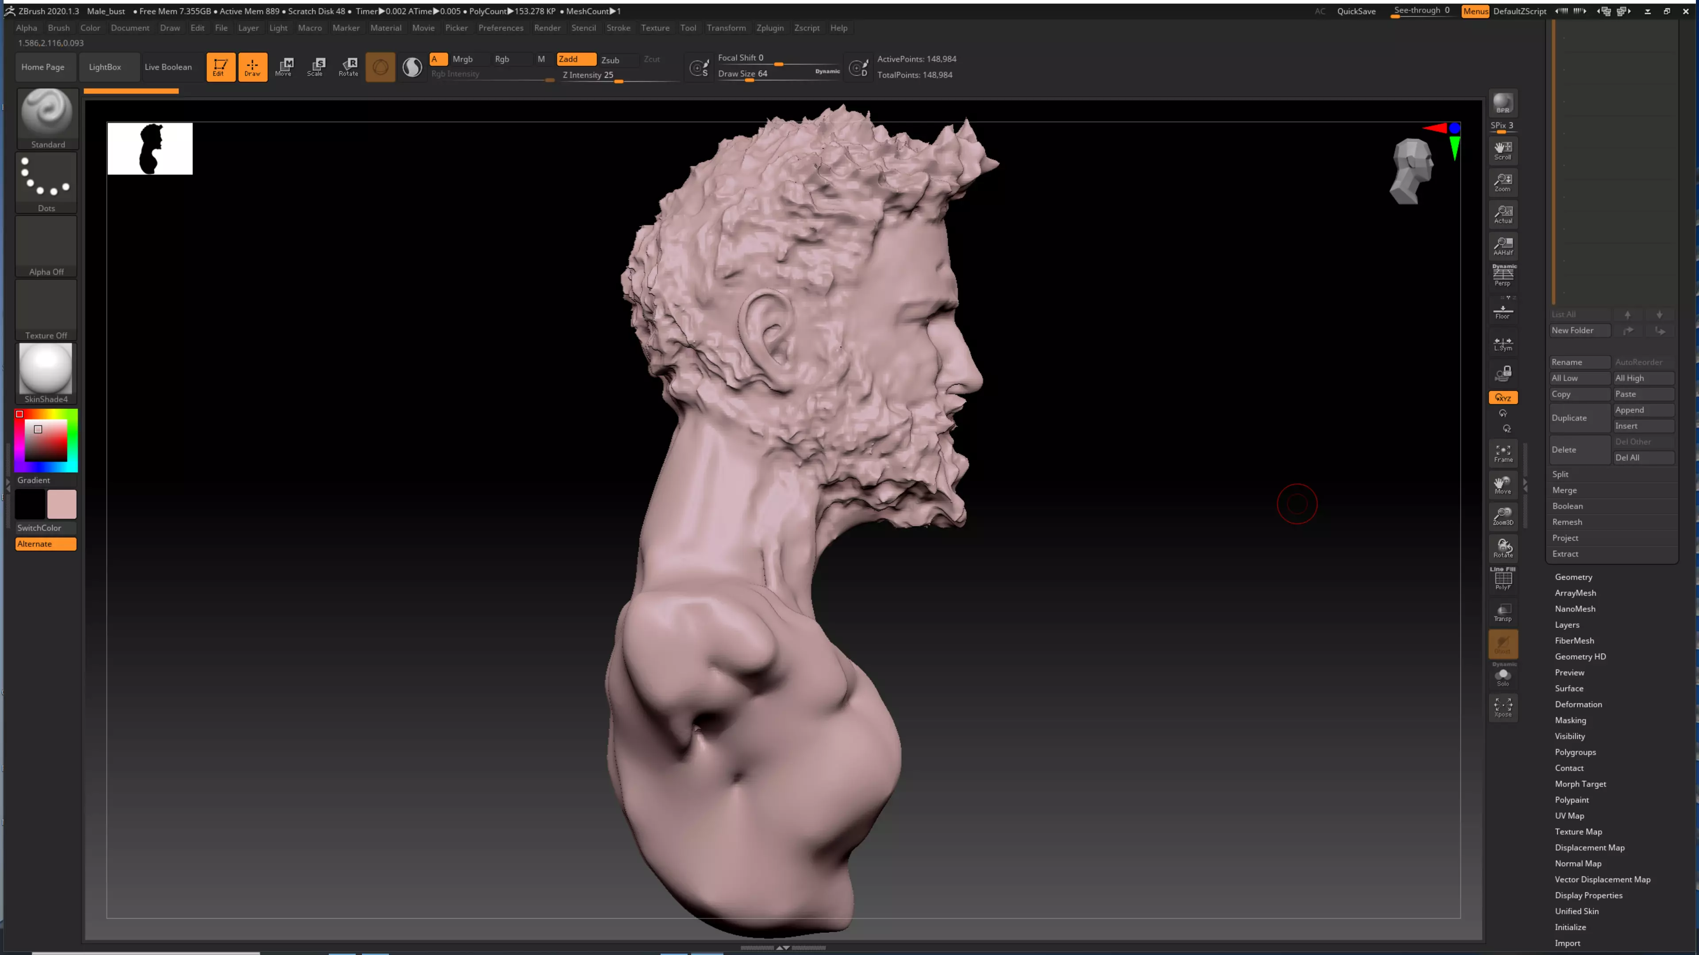Select the Scale gizmo tool
Image resolution: width=1699 pixels, height=955 pixels.
316,67
